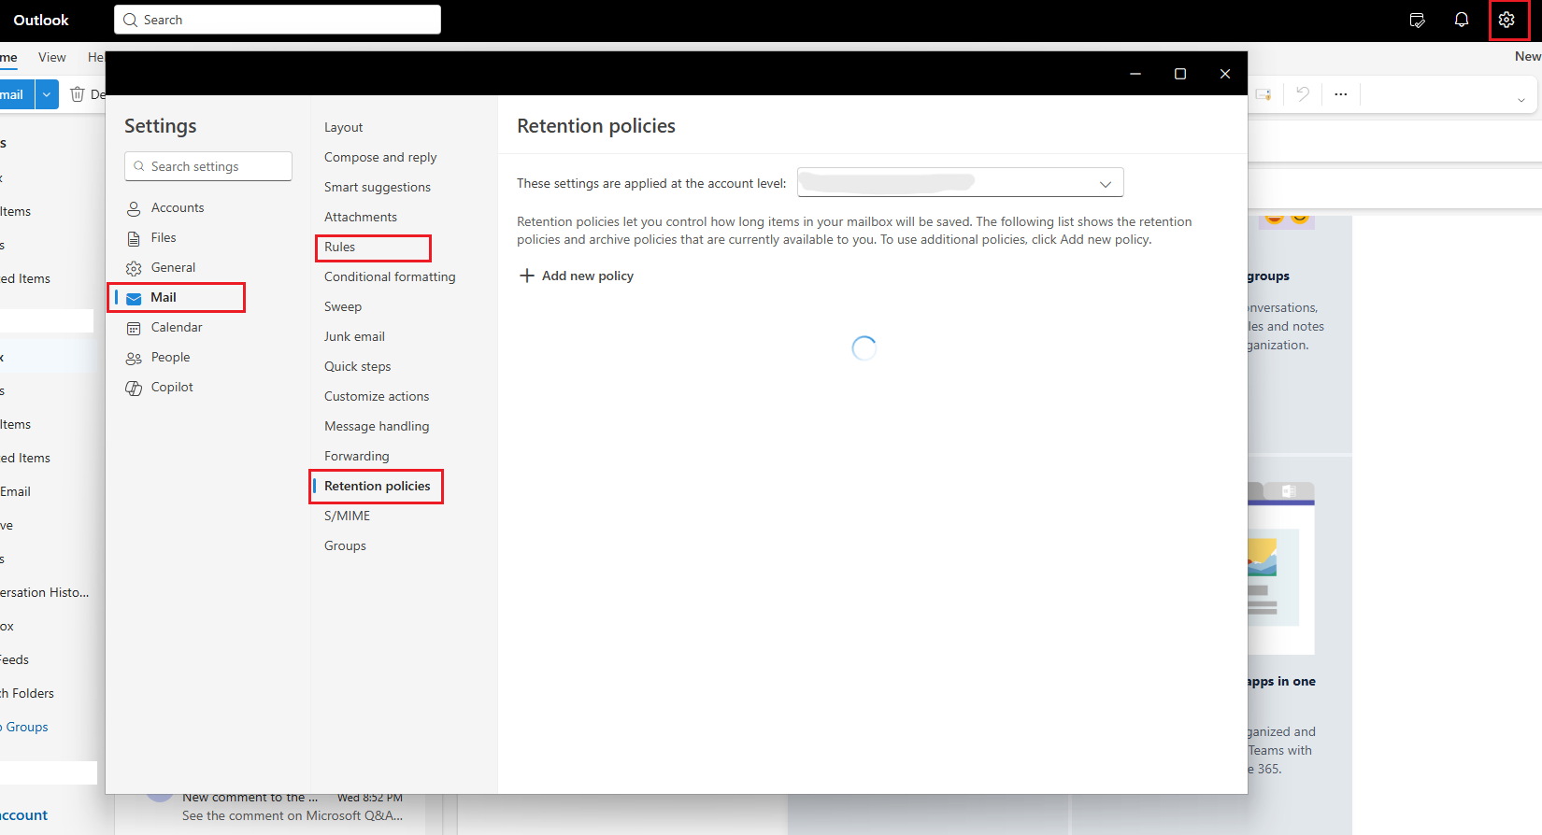1542x835 pixels.
Task: Open Copilot settings category
Action: pos(172,387)
